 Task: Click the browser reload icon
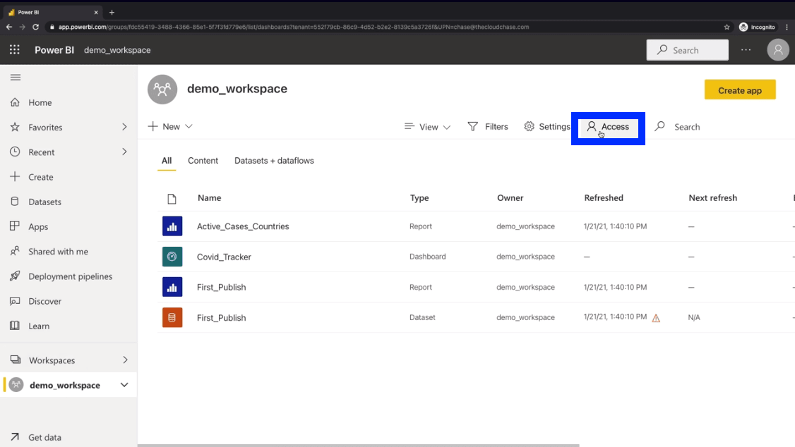(35, 27)
